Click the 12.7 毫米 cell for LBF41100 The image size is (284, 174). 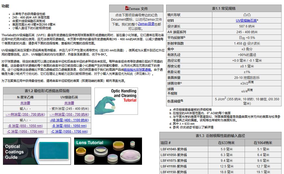(263, 166)
